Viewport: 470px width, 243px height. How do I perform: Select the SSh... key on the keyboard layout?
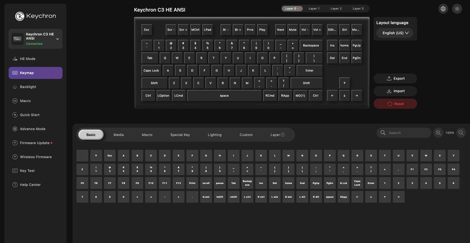click(332, 30)
